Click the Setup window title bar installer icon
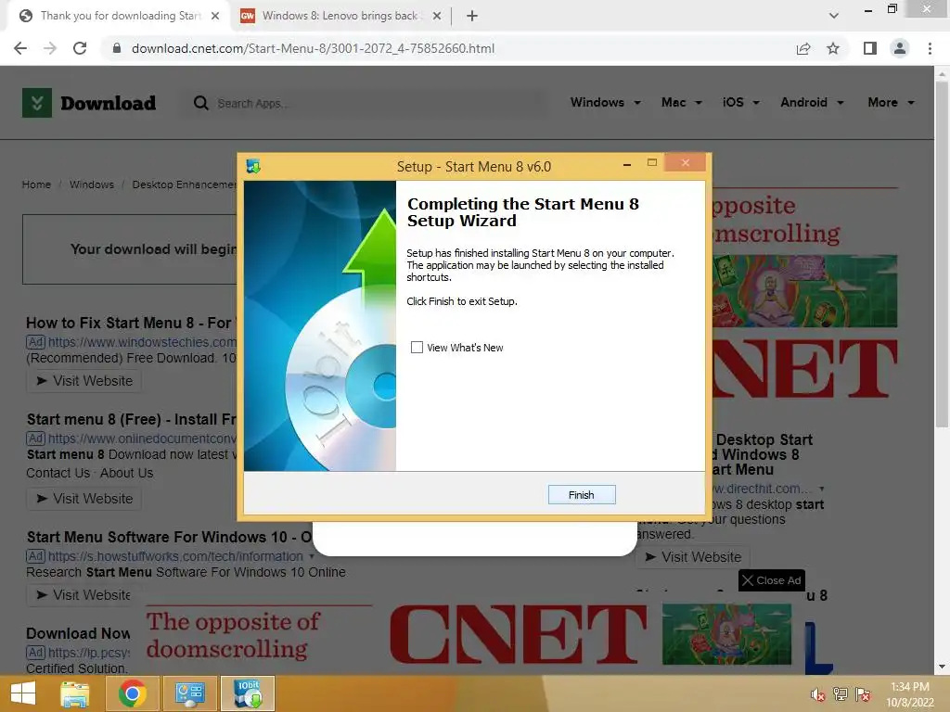 coord(253,166)
